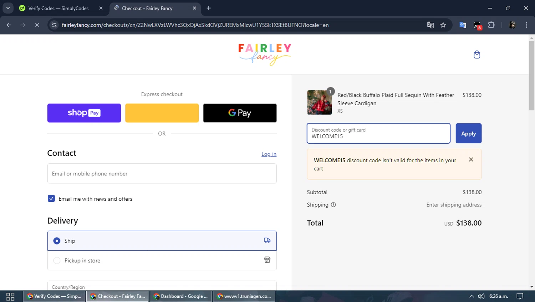Screen dimensions: 535x302
Task: Apply the discount code
Action: [468, 133]
